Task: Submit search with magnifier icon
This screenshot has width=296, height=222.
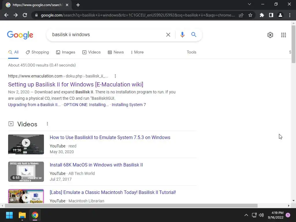Action: tap(194, 35)
